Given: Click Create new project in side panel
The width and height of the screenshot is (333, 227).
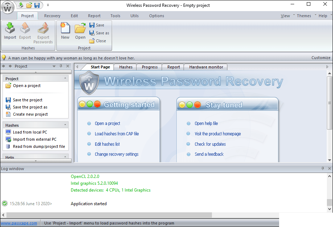Looking at the screenshot, I should pyautogui.click(x=27, y=114).
